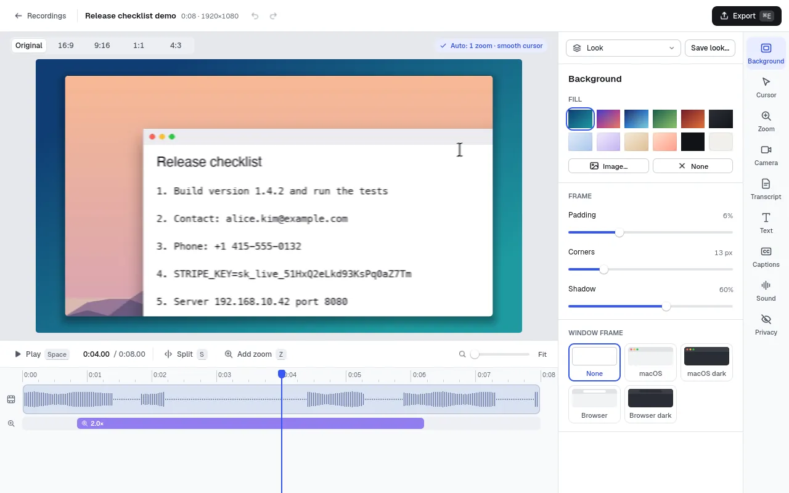Image resolution: width=789 pixels, height=493 pixels.
Task: Choose a background Image
Action: [608, 166]
